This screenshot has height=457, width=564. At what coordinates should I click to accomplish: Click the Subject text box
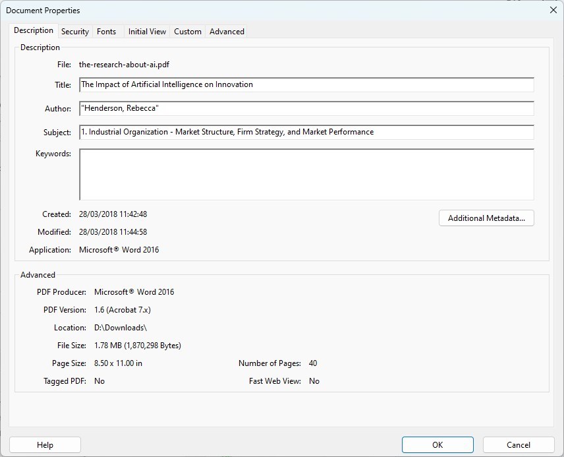point(306,133)
